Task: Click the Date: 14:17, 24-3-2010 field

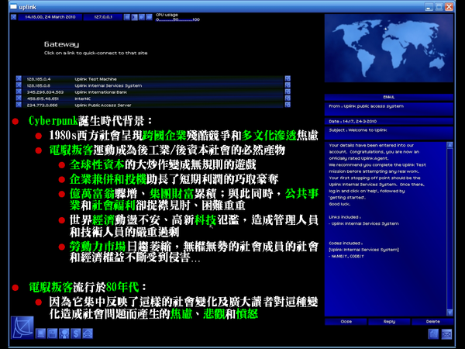Action: pos(389,122)
